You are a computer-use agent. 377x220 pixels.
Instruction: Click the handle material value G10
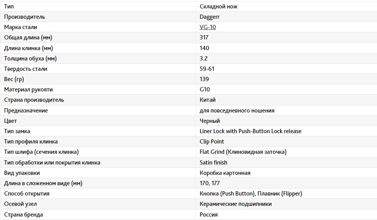pyautogui.click(x=205, y=90)
